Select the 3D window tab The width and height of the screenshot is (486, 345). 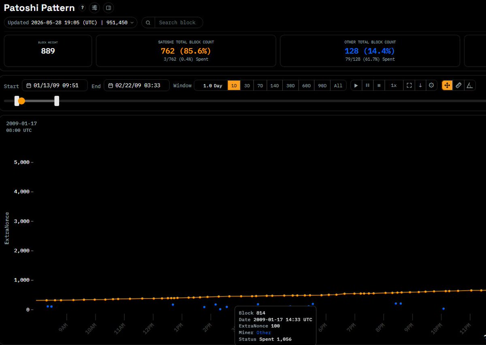(x=247, y=86)
